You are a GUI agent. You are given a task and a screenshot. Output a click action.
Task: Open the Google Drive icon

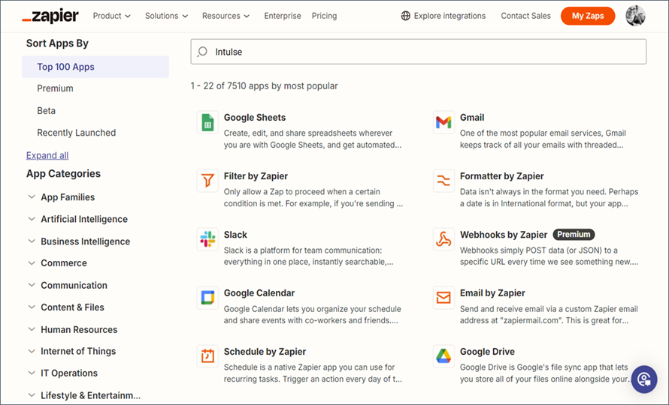tap(443, 356)
